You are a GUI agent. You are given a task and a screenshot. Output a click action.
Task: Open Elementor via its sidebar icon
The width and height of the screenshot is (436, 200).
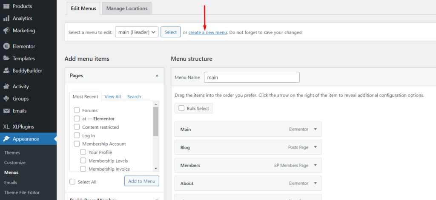pyautogui.click(x=6, y=46)
